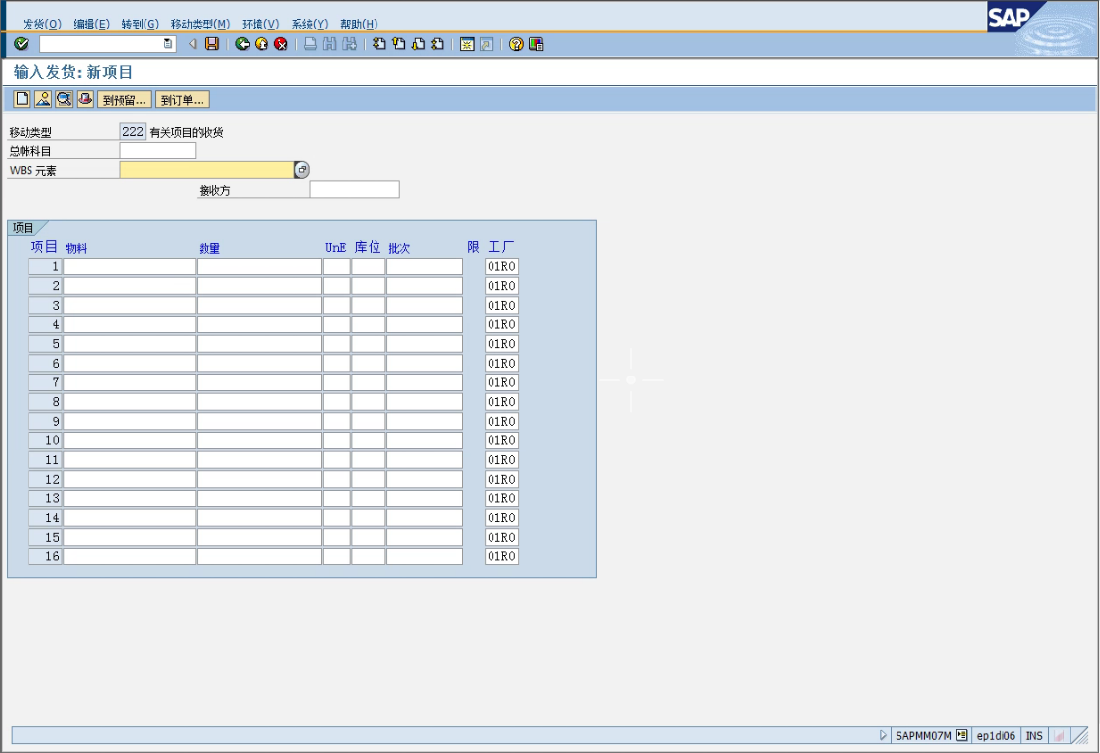Click the Save floppy disk icon
Viewport: 1100px width, 753px height.
click(211, 44)
